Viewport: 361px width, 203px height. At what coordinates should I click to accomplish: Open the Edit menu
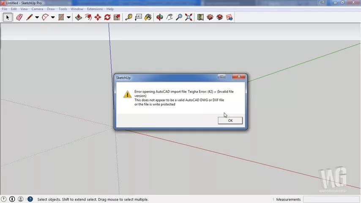pos(14,9)
